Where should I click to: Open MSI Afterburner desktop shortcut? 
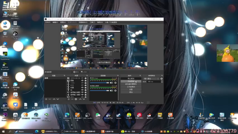46,117
